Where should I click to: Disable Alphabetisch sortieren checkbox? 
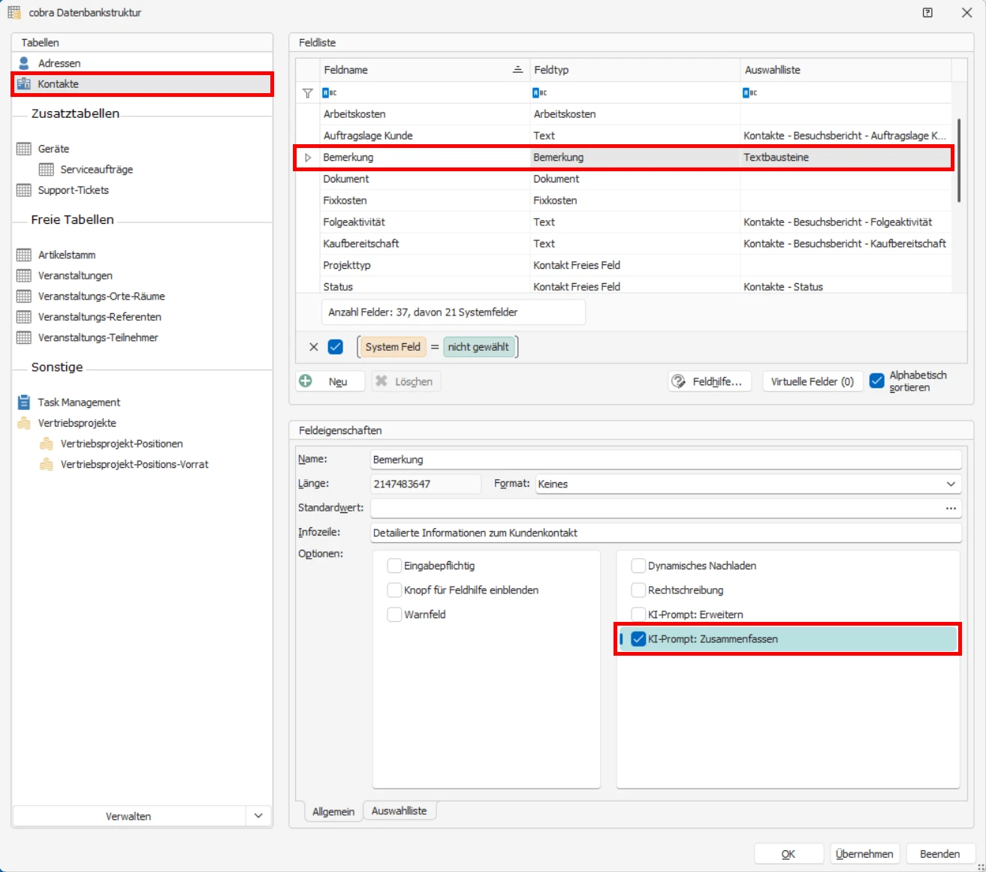(876, 381)
